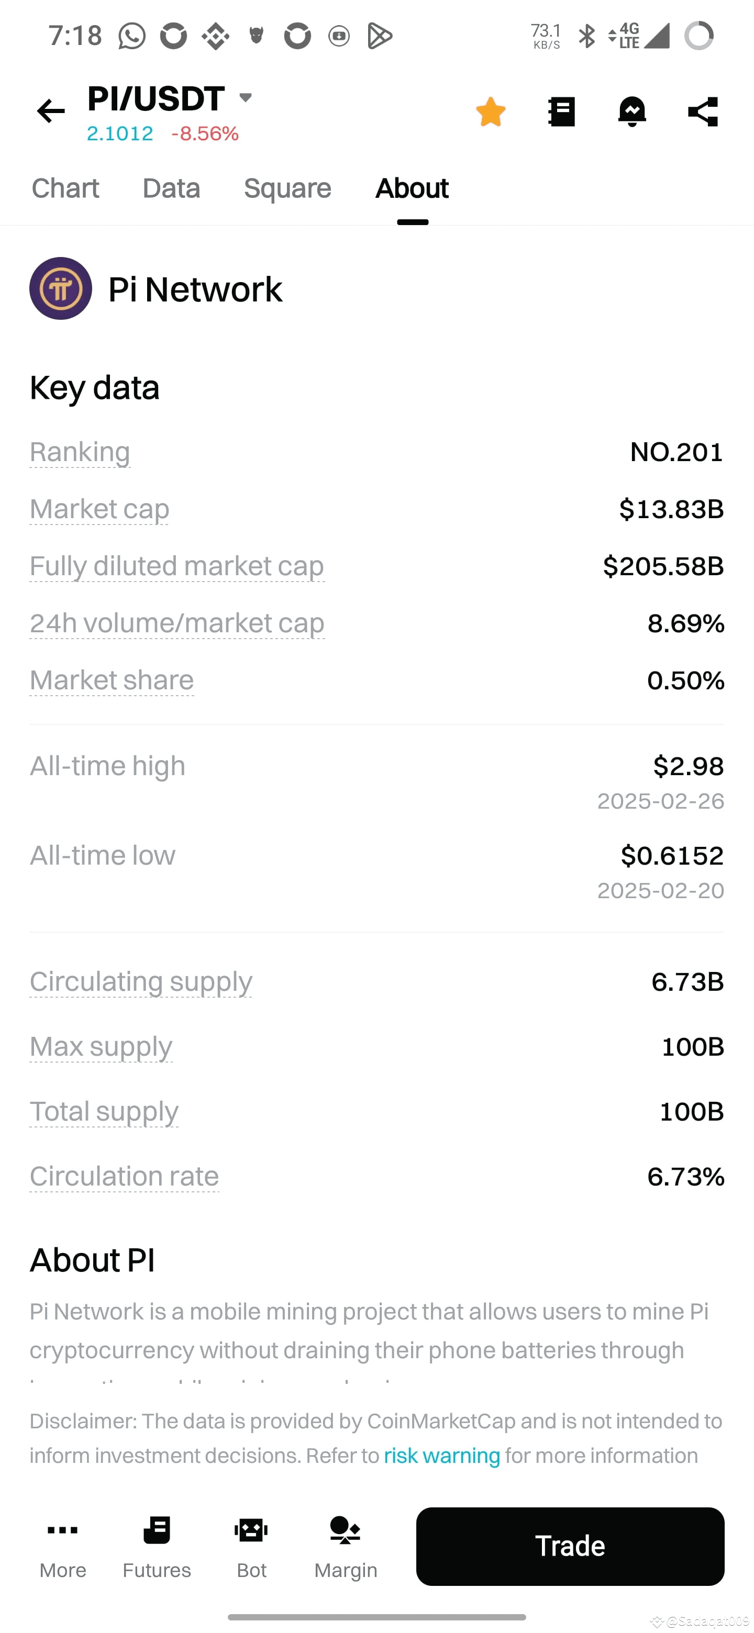The width and height of the screenshot is (754, 1633).
Task: Tap the back arrow icon
Action: [51, 111]
